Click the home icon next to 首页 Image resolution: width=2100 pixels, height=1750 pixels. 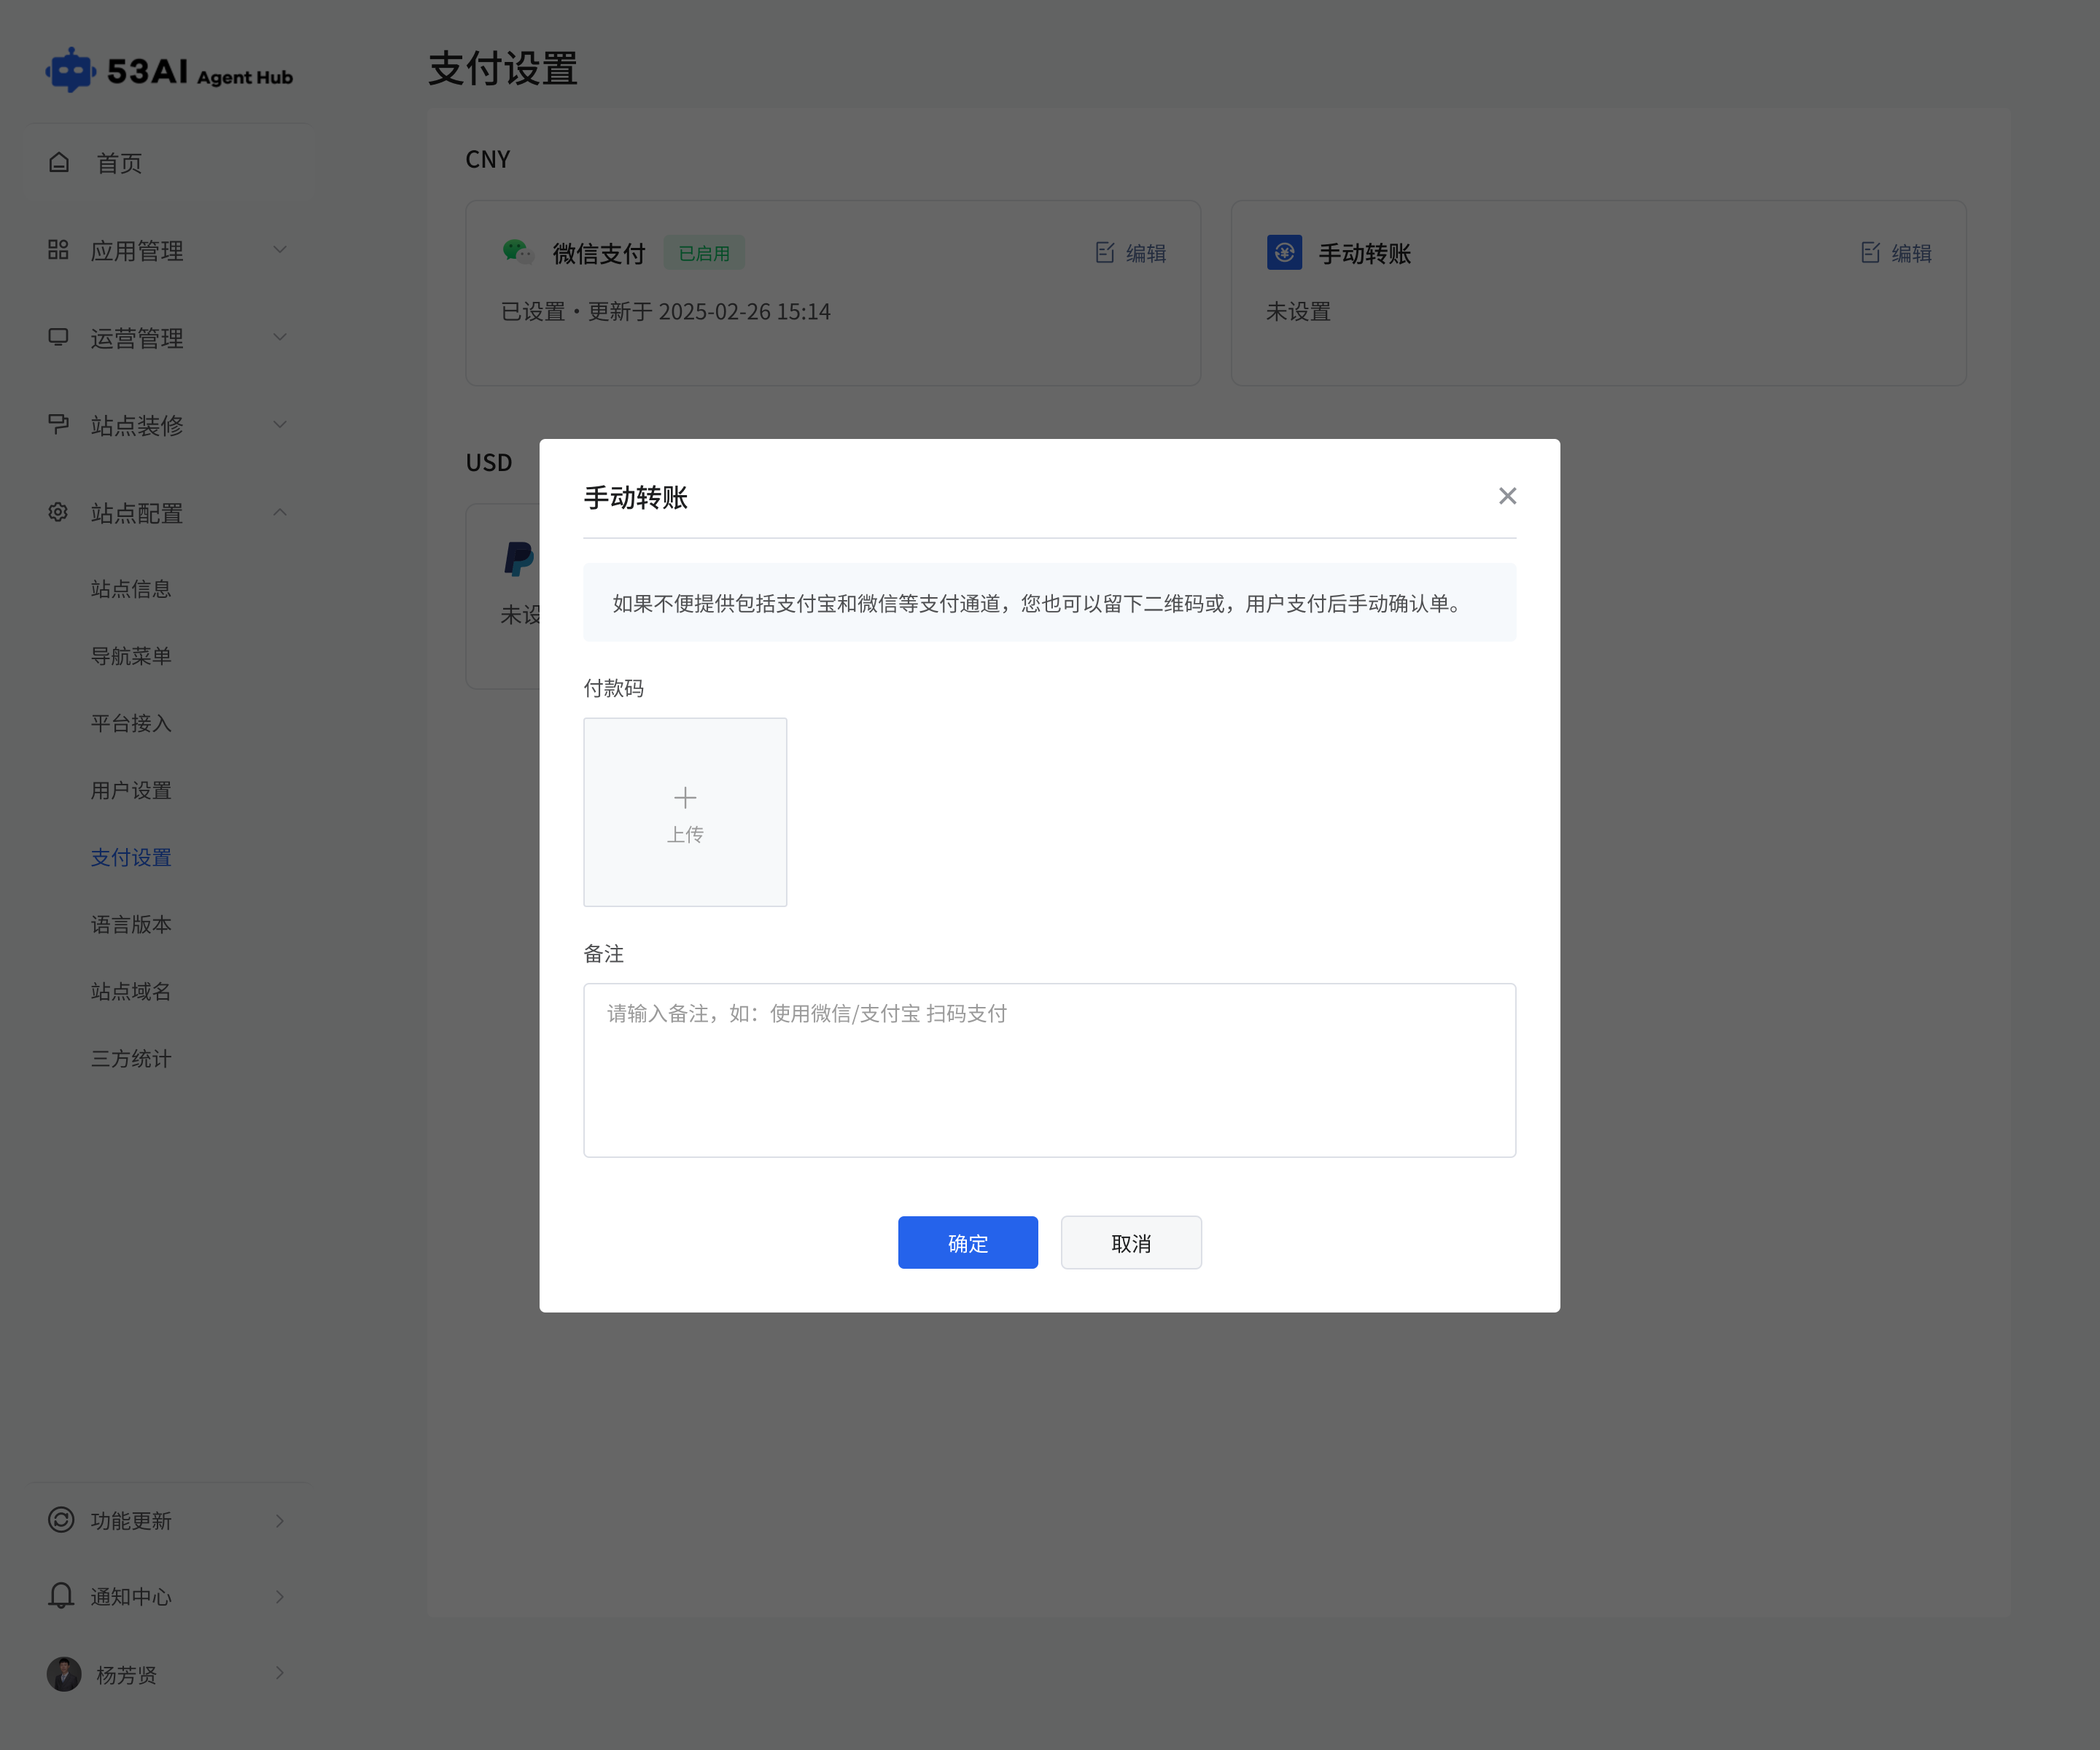(59, 162)
